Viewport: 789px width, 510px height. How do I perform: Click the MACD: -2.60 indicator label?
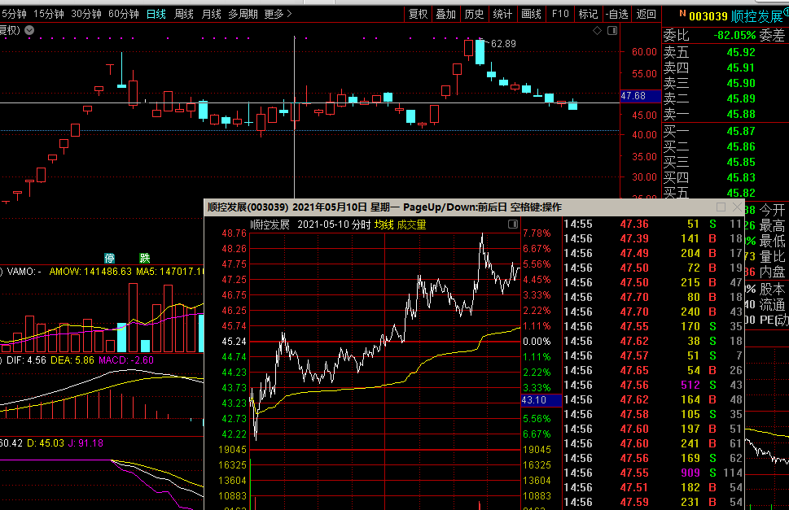(x=126, y=360)
